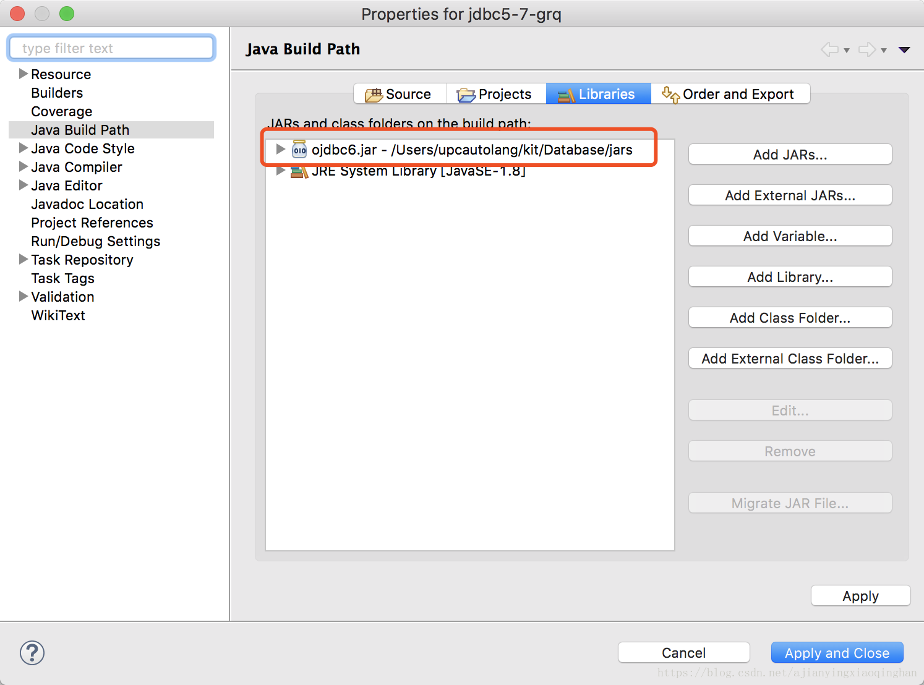Viewport: 924px width, 685px height.
Task: Select Coverage in the properties tree
Action: pos(62,111)
